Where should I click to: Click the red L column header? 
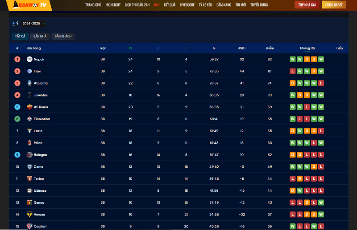tap(186, 48)
